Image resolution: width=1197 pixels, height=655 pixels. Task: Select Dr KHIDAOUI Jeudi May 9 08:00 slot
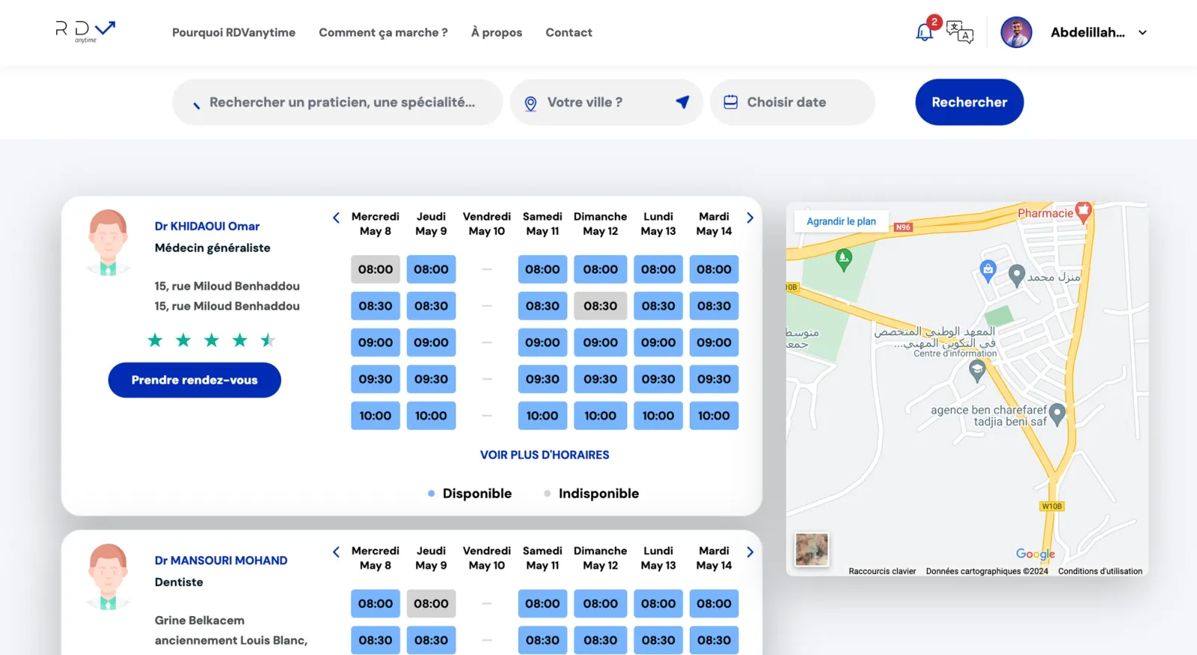[431, 269]
